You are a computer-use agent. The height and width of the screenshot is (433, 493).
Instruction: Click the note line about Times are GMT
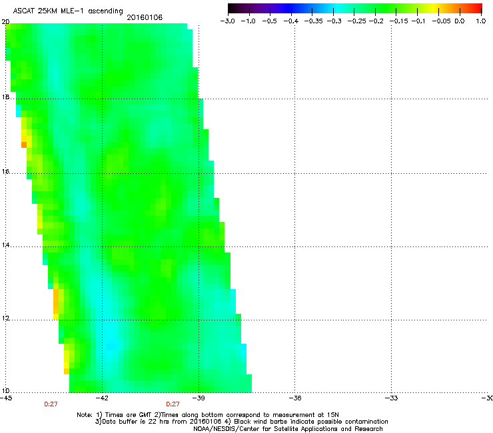208,415
